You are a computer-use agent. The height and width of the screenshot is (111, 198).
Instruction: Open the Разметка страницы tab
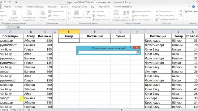35,7
